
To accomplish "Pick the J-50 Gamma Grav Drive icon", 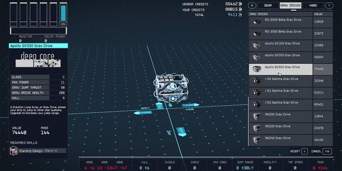I will (257, 81).
